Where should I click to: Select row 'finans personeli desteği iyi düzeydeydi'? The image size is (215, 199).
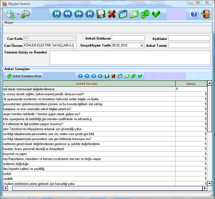pos(105,149)
